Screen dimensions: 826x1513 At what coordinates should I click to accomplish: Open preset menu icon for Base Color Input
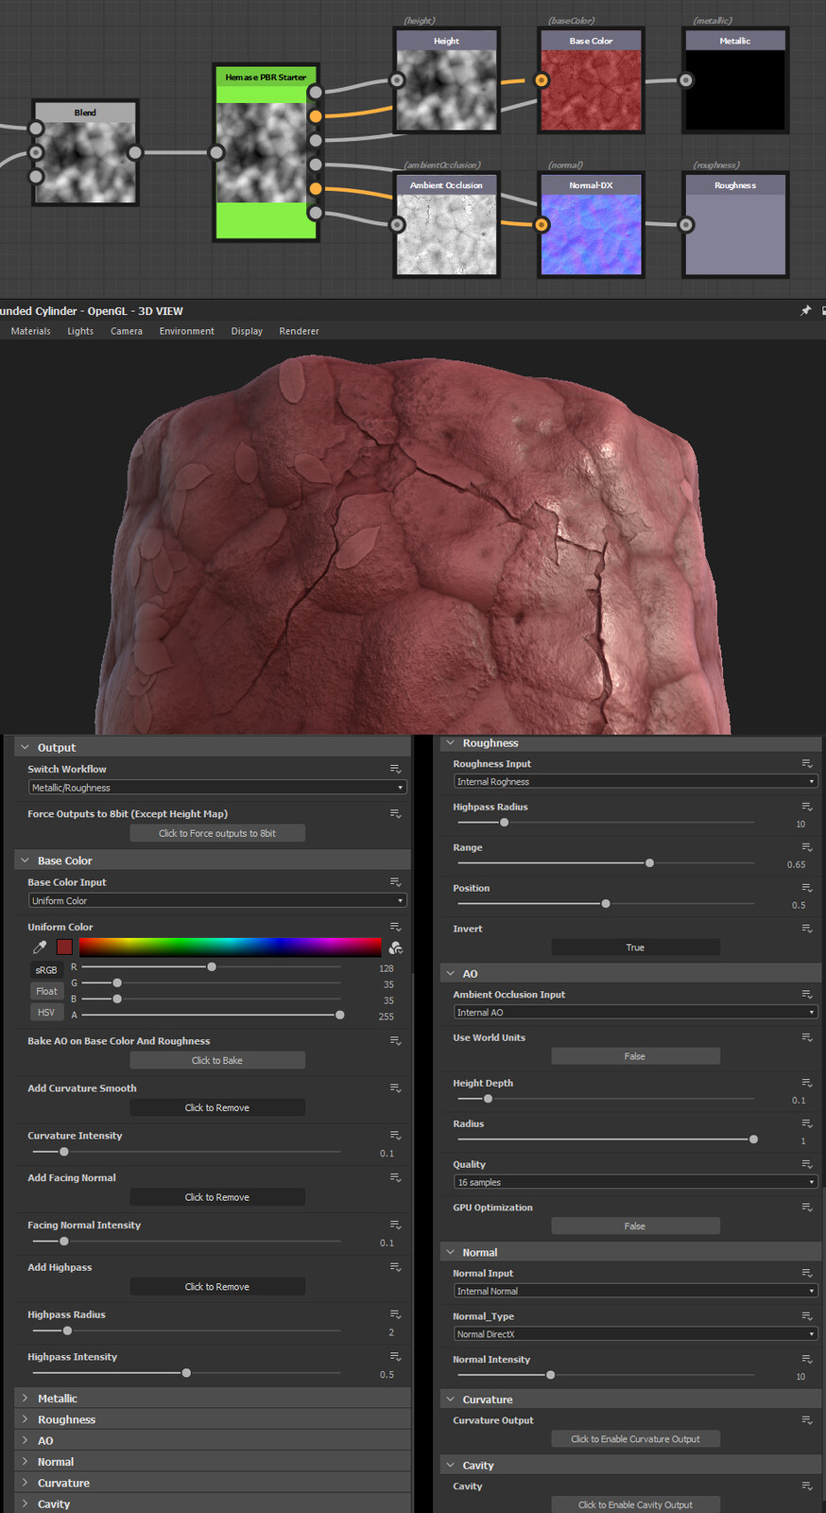click(395, 882)
